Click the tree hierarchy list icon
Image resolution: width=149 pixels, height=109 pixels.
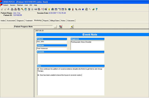(x=66, y=9)
